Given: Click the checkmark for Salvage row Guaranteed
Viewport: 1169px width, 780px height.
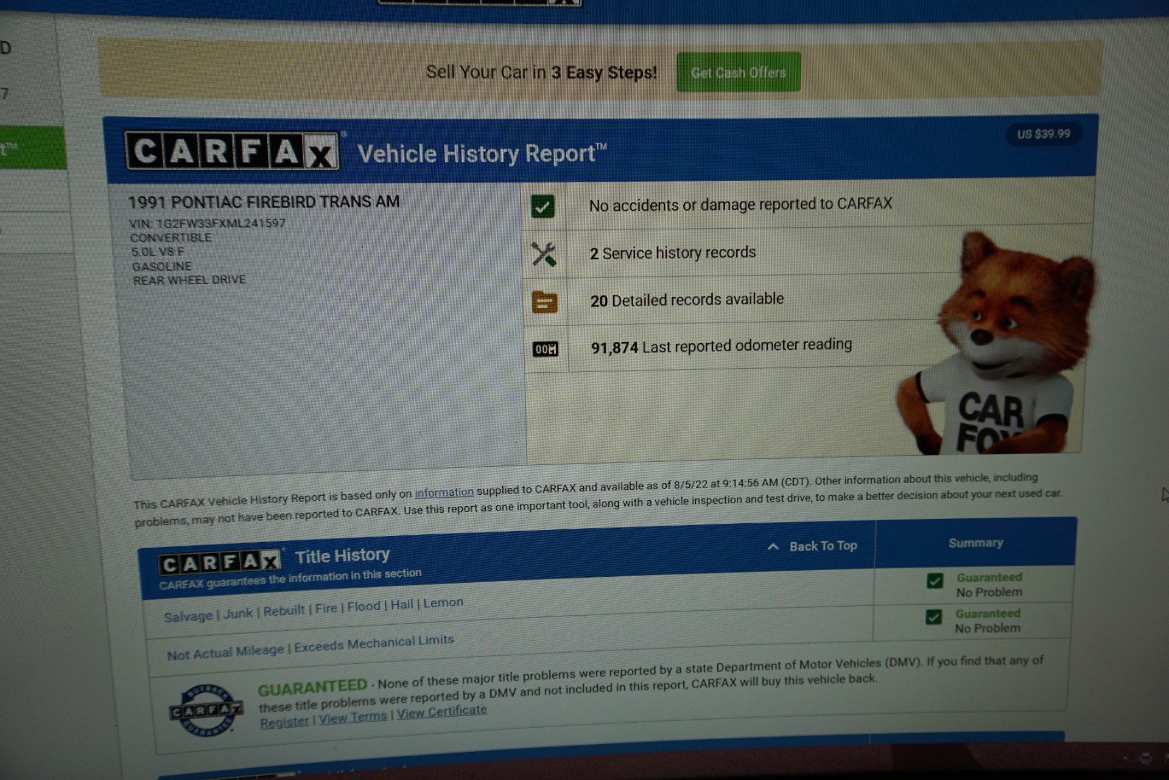Looking at the screenshot, I should pos(935,581).
